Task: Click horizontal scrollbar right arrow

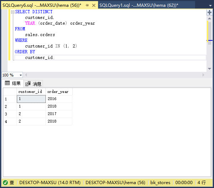Action: 203,75
